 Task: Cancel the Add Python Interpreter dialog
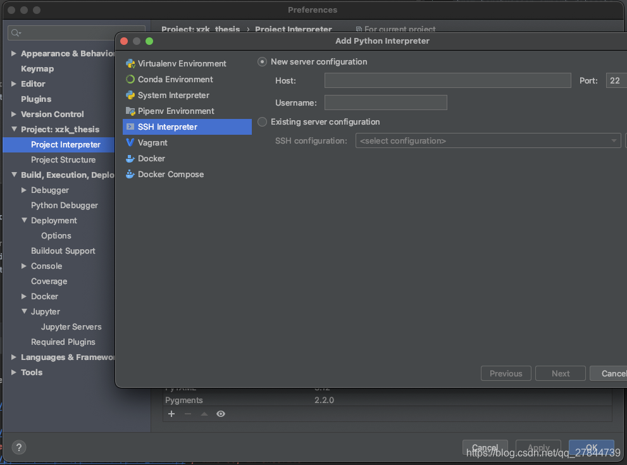[609, 373]
